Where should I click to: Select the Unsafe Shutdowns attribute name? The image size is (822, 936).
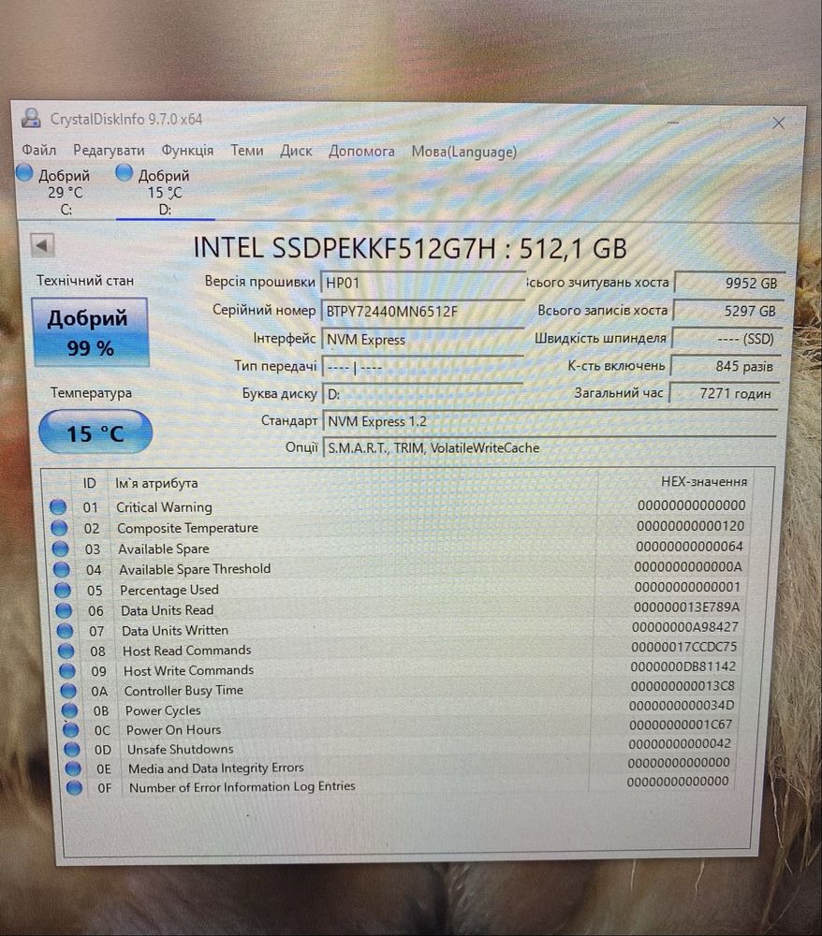pyautogui.click(x=181, y=749)
